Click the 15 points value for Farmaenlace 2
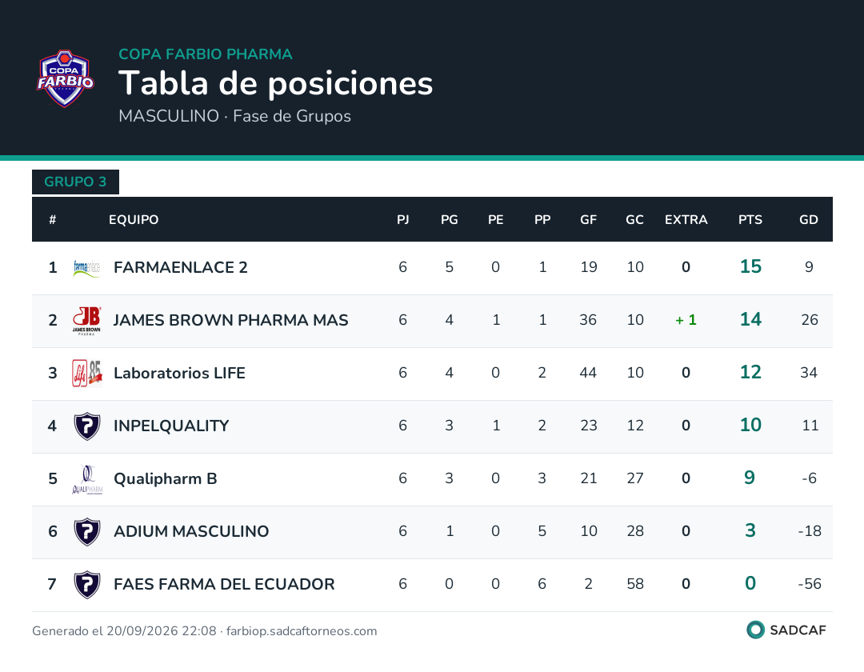This screenshot has height=672, width=864. [750, 266]
